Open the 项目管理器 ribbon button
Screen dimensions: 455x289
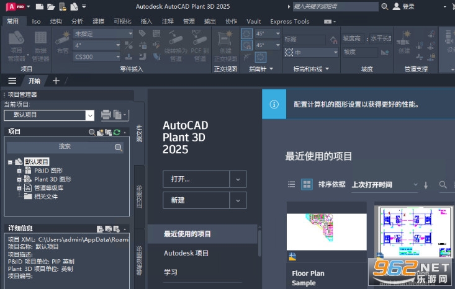tap(16, 46)
